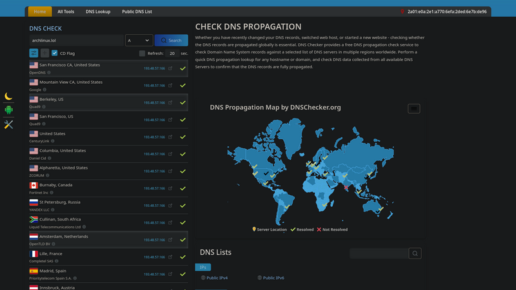Click the DNS CHECK heading
516x290 pixels.
tap(45, 28)
